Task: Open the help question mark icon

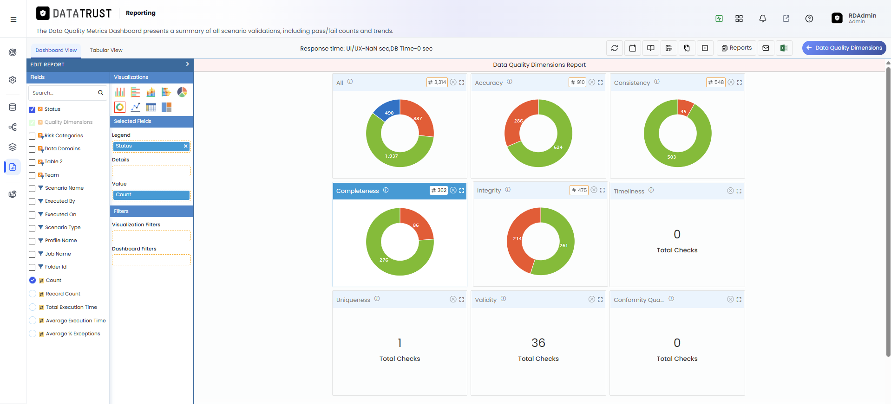Action: click(x=809, y=19)
